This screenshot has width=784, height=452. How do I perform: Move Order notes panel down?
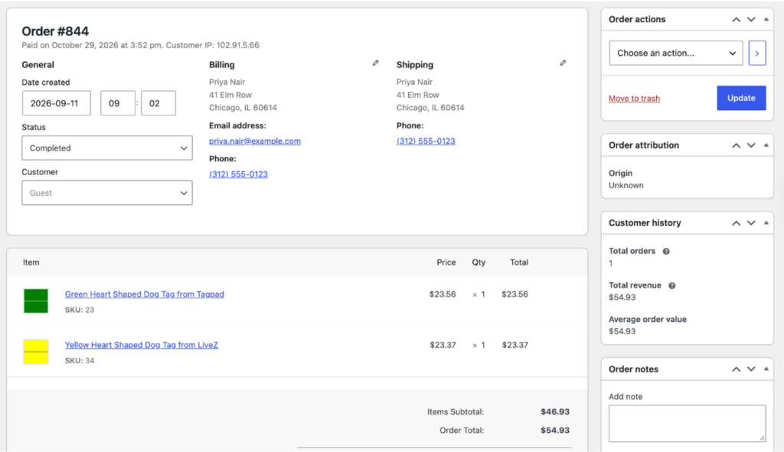pyautogui.click(x=751, y=369)
